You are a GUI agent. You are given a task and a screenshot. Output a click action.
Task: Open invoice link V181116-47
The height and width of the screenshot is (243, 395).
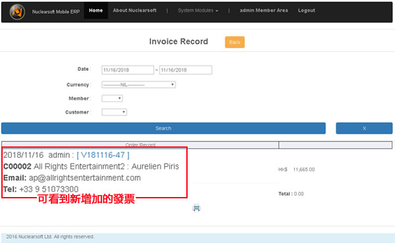[x=103, y=155]
